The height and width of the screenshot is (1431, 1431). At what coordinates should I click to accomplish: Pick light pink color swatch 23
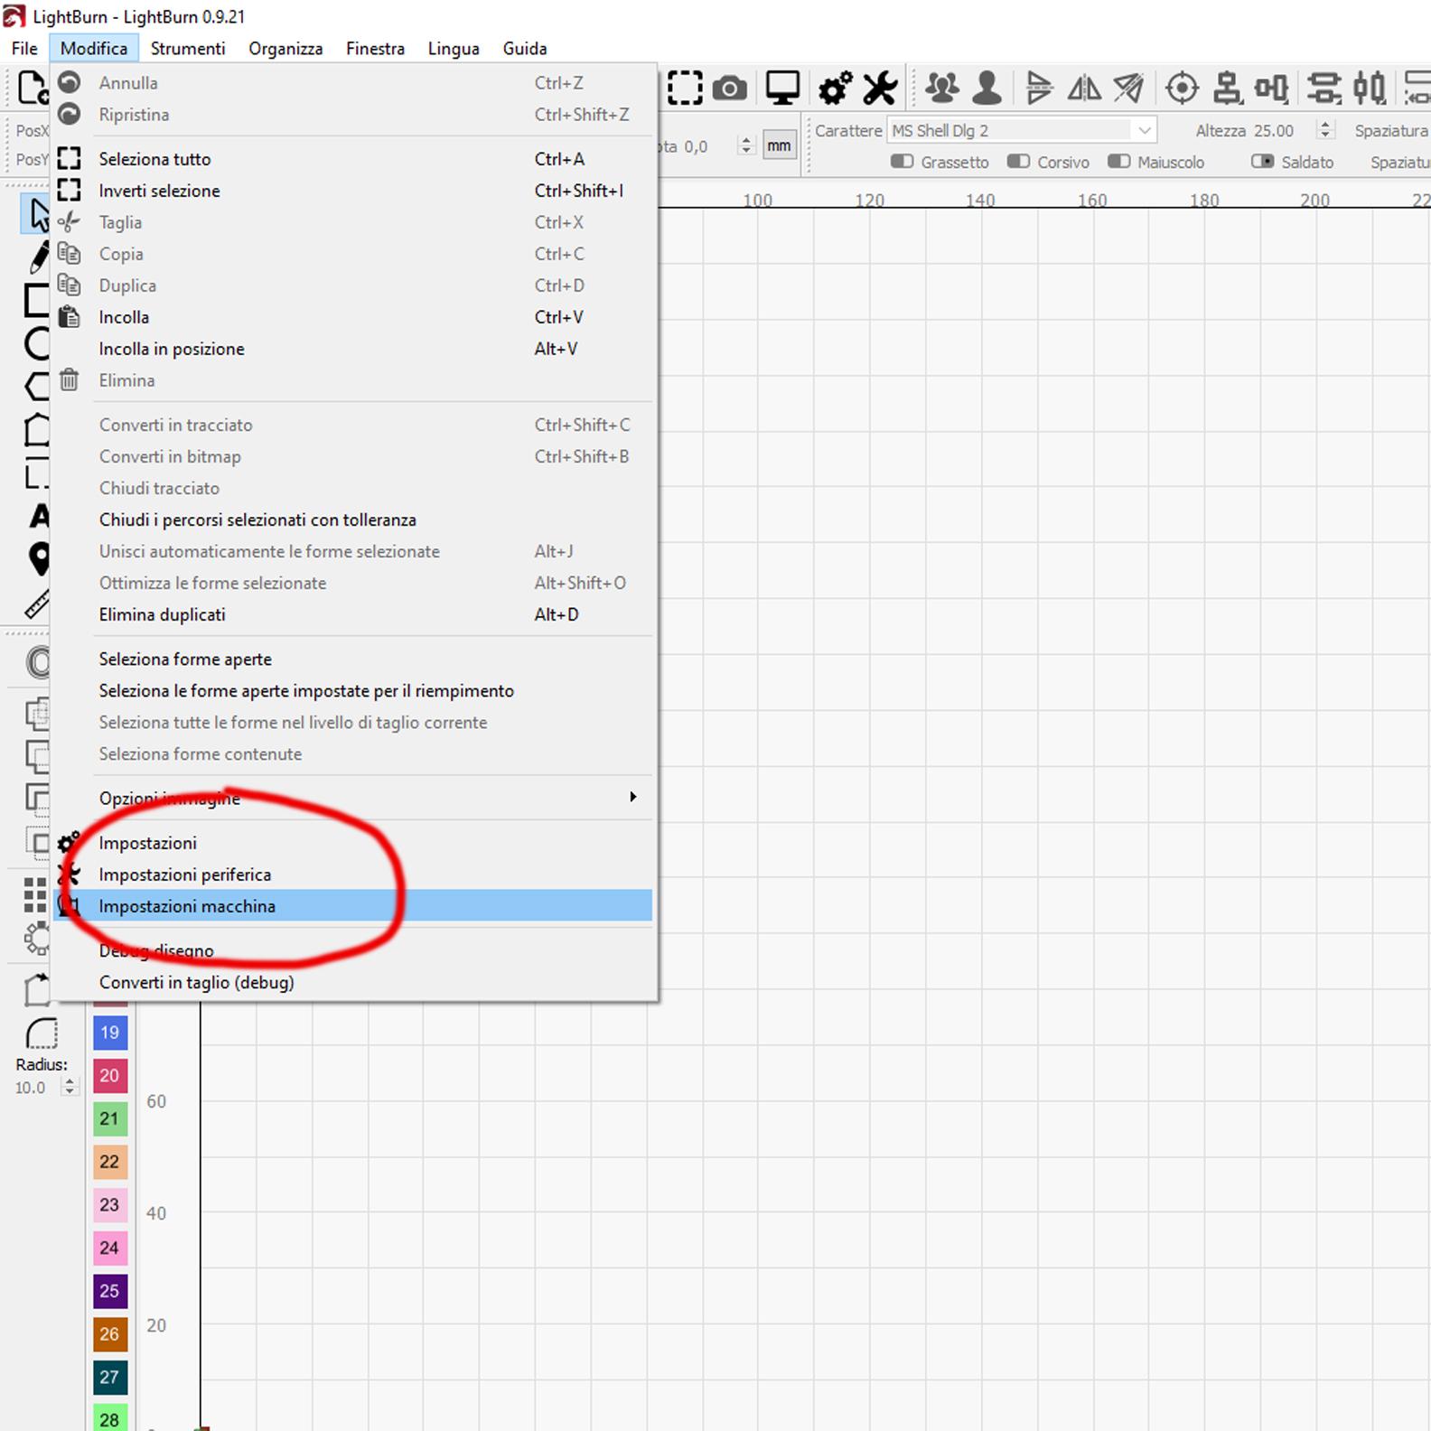coord(109,1204)
